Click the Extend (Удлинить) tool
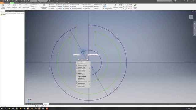 (59, 6)
